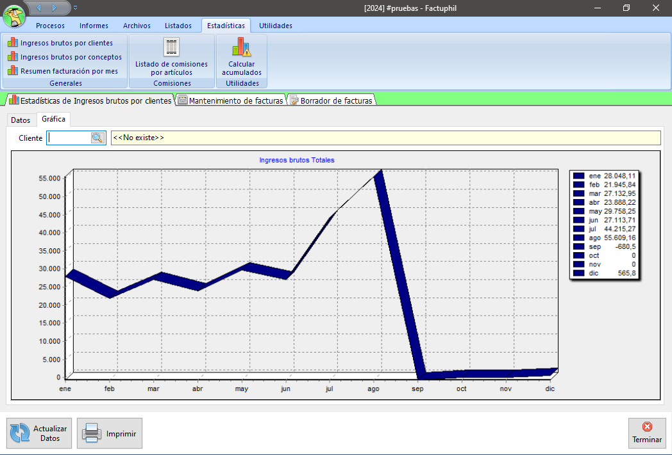Open the quick access dropdown arrow
The height and width of the screenshot is (455, 672).
[x=76, y=8]
